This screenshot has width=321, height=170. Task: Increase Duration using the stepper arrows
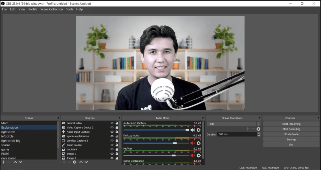pyautogui.click(x=259, y=133)
